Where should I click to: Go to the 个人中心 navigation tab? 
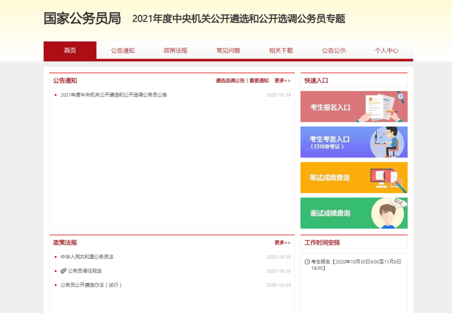coord(386,51)
